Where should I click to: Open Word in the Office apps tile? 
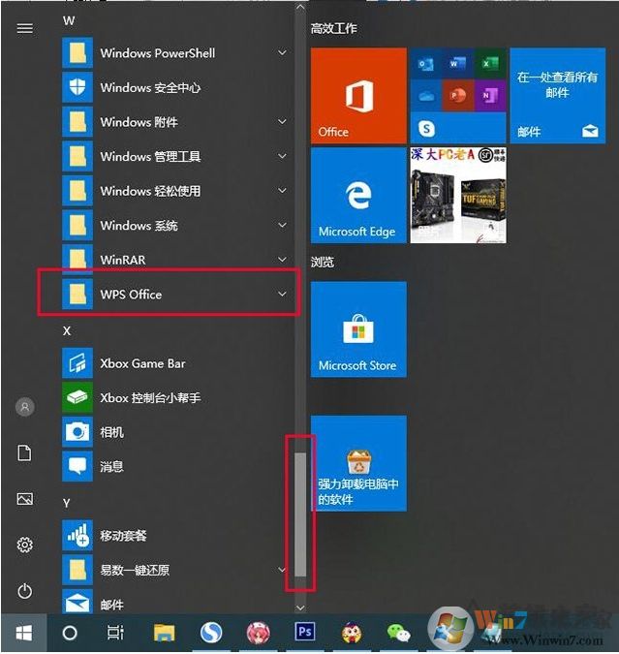pyautogui.click(x=458, y=64)
